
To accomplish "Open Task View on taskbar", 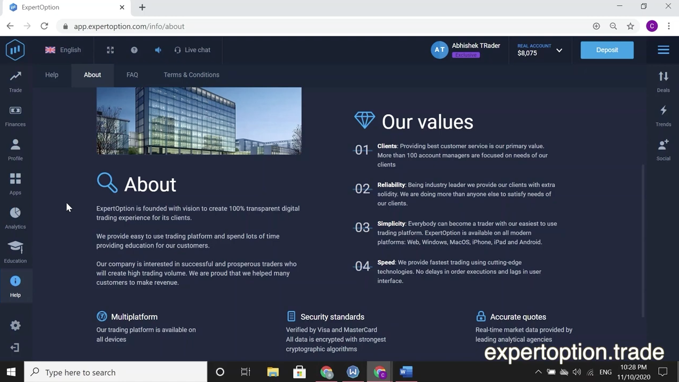I will pyautogui.click(x=246, y=372).
